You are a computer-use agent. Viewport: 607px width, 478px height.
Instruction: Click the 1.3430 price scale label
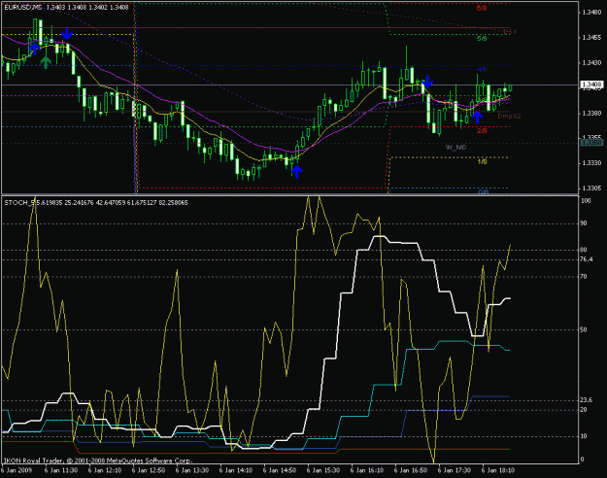point(591,63)
